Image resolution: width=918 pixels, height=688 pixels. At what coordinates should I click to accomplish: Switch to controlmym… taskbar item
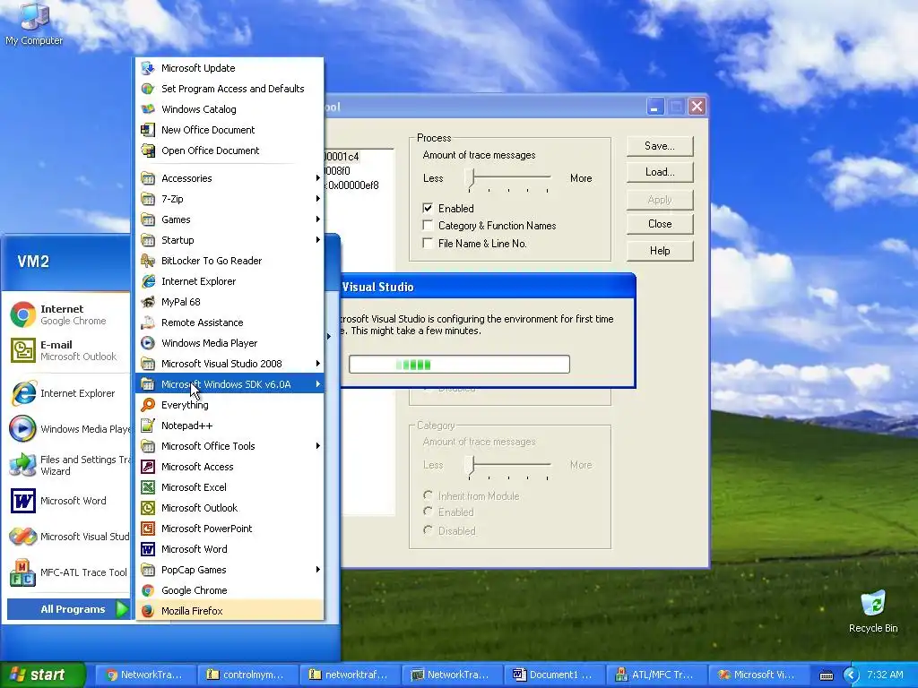[247, 675]
